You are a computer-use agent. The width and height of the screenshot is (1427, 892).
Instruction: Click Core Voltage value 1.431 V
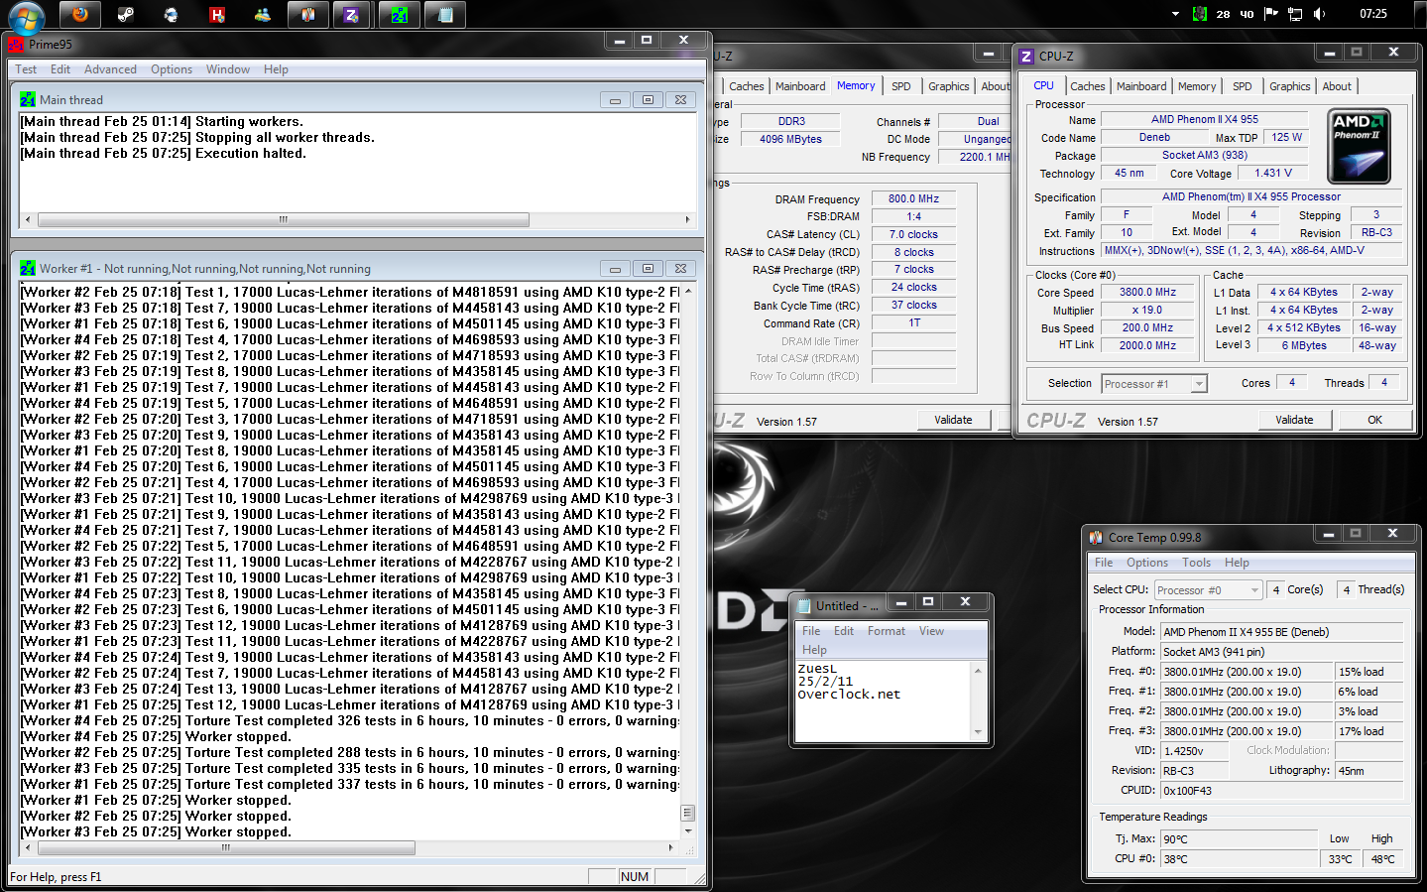pyautogui.click(x=1273, y=173)
